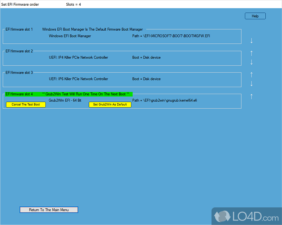Move slot 1 Windows Boot Manager down
This screenshot has height=225, width=282.
[251, 40]
